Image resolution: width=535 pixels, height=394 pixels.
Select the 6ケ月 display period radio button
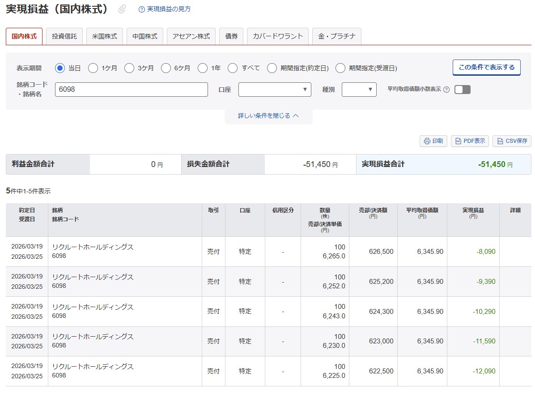(166, 68)
